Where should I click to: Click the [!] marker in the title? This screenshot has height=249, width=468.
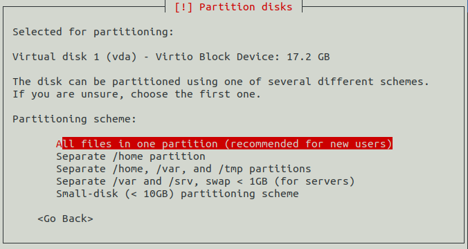point(183,7)
